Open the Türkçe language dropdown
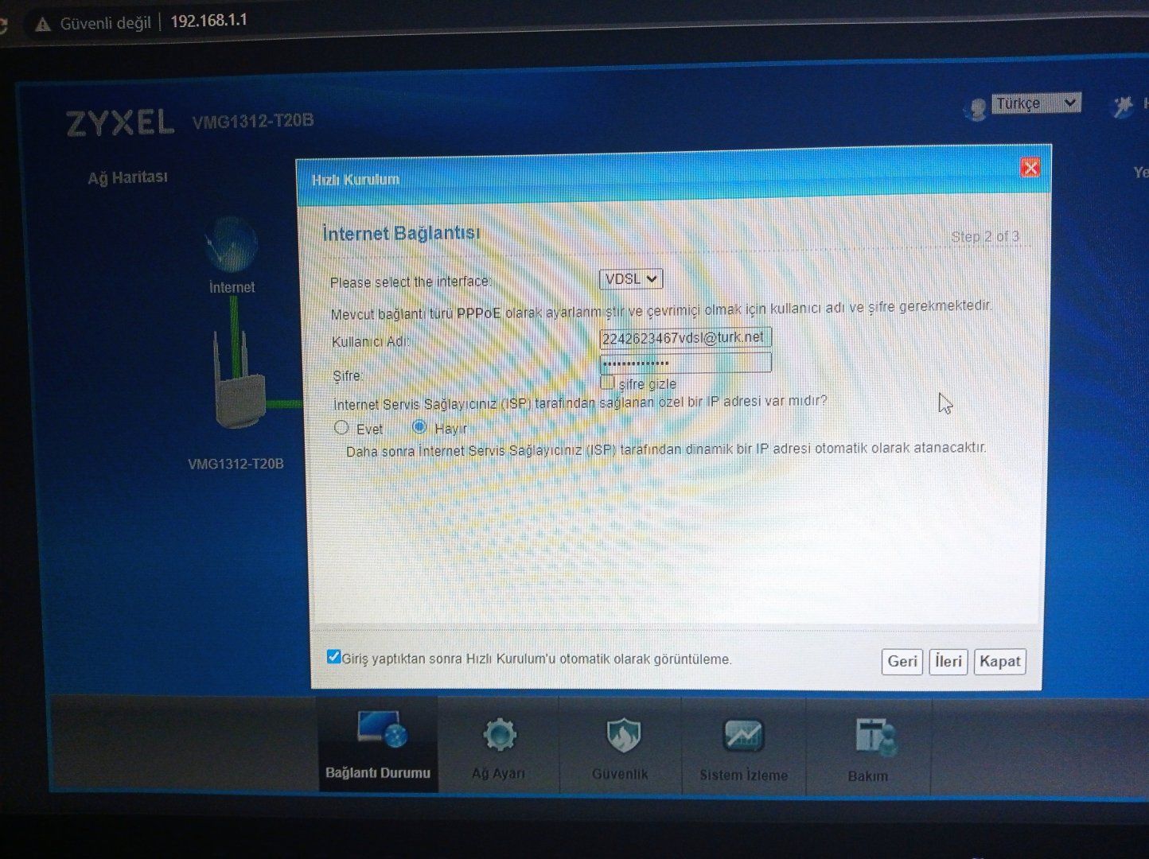This screenshot has height=859, width=1149. [x=1036, y=103]
